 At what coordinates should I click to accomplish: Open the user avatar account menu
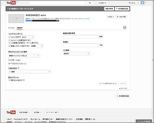(144, 3)
